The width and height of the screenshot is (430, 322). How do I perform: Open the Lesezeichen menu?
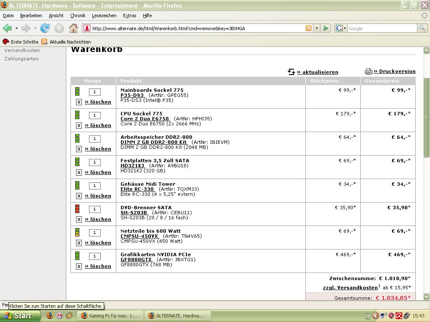click(104, 16)
